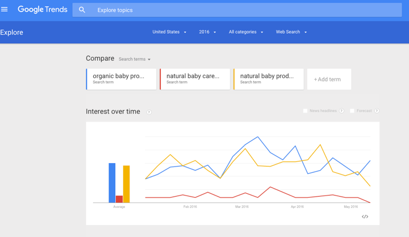Enable the News headlines checkbox
The image size is (409, 237).
click(305, 111)
